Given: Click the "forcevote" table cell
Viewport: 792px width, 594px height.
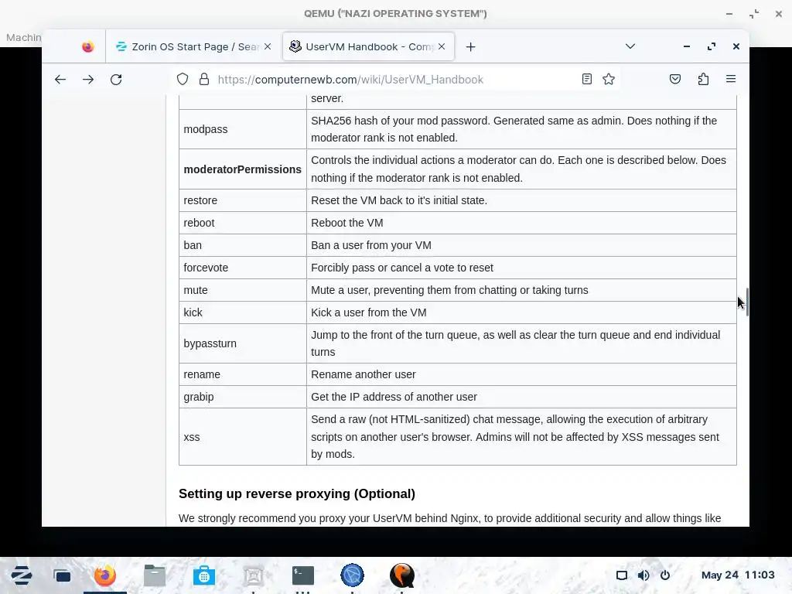Looking at the screenshot, I should click(x=242, y=268).
